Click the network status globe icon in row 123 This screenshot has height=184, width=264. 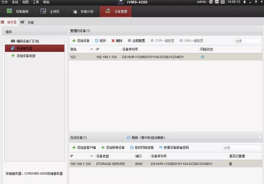click(x=202, y=57)
